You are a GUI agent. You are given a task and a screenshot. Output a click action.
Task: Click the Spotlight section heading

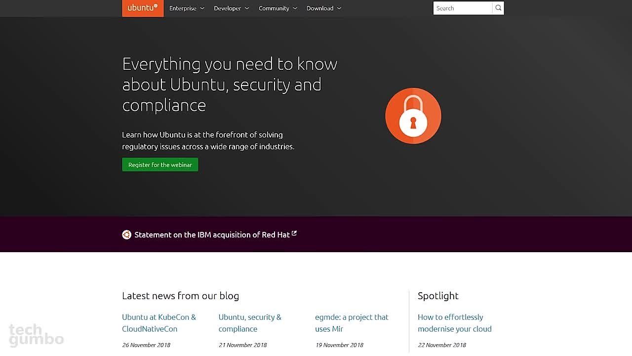pyautogui.click(x=438, y=296)
